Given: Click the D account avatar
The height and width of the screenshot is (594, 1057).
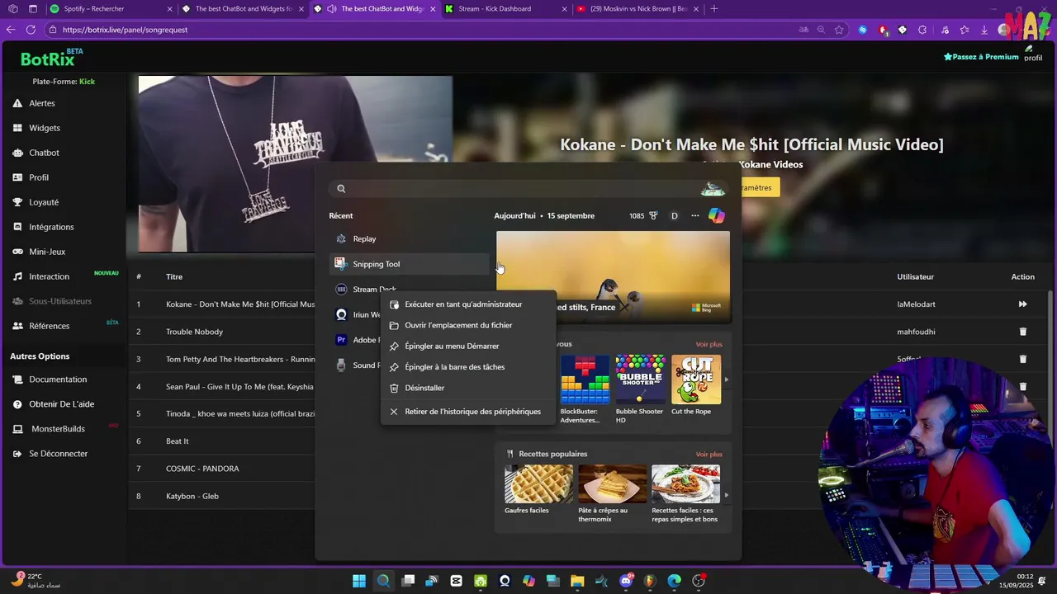Looking at the screenshot, I should pyautogui.click(x=674, y=216).
